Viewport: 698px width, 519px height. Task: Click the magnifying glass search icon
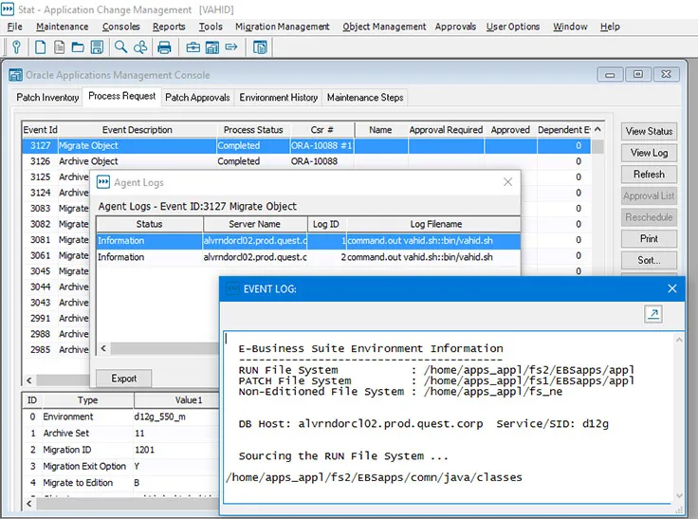pyautogui.click(x=120, y=46)
